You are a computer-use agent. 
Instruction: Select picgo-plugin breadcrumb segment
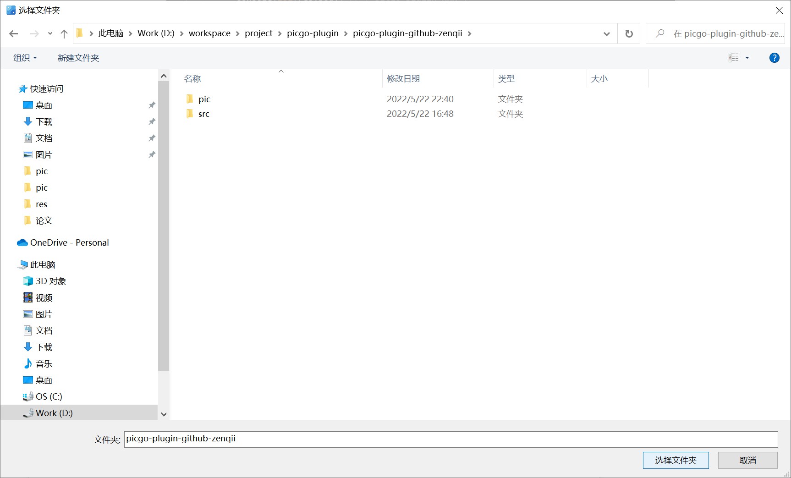click(x=313, y=33)
